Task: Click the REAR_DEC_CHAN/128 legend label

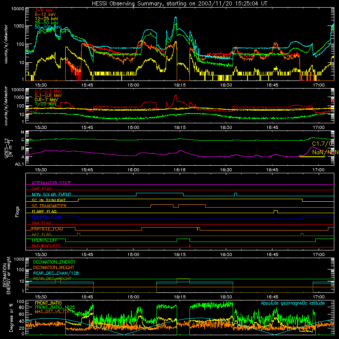Action: 56,273
